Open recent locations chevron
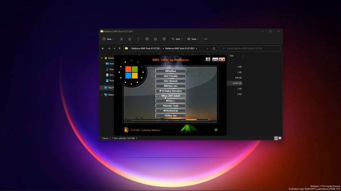Screen dimensions: 341x191 (115, 48)
